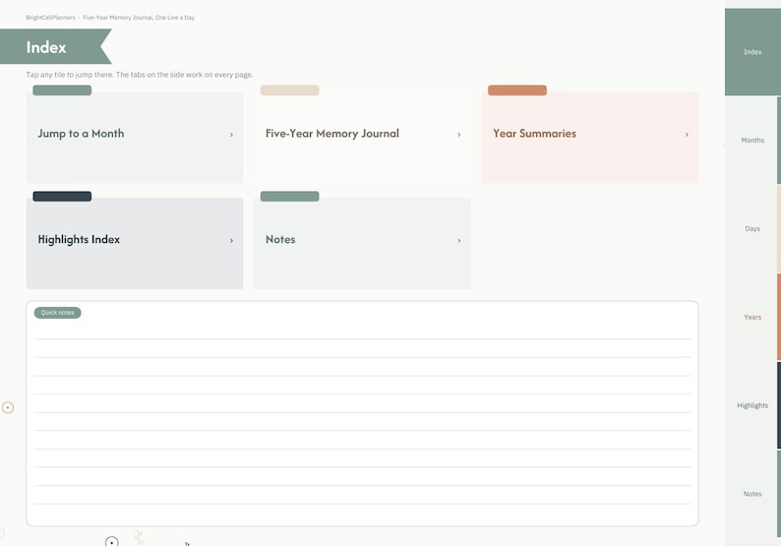
Task: Switch to the Months side tab
Action: [x=752, y=141]
